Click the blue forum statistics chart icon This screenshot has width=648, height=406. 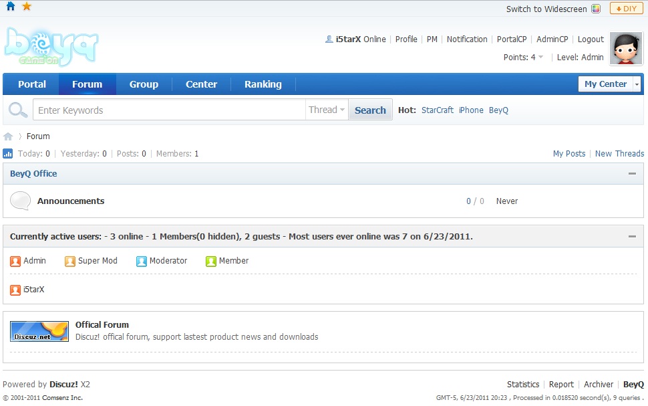[7, 154]
